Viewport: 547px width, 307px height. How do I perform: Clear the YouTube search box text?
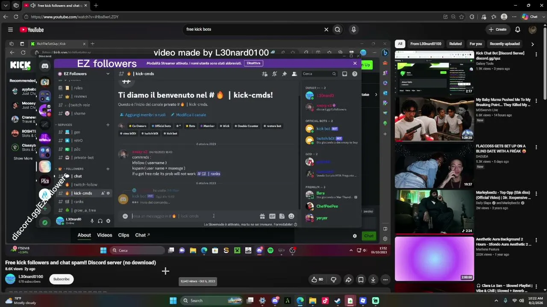pos(326,29)
